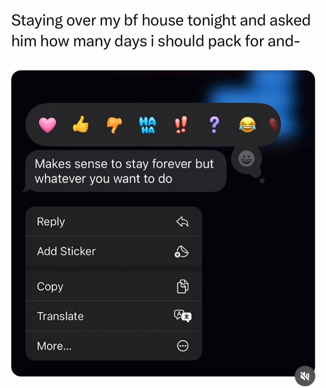The height and width of the screenshot is (388, 326).
Task: React with crying laughing emoji
Action: point(247,125)
